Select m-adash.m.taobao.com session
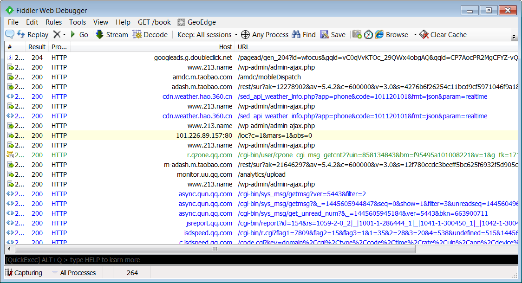Viewport: 522px width, 283px height. (261, 165)
